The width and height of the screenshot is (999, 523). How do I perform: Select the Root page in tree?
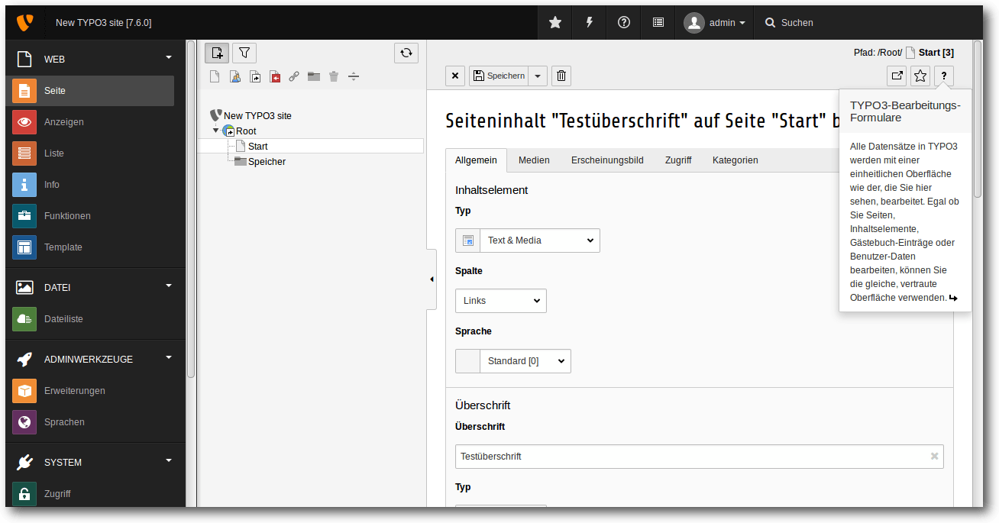coord(246,131)
